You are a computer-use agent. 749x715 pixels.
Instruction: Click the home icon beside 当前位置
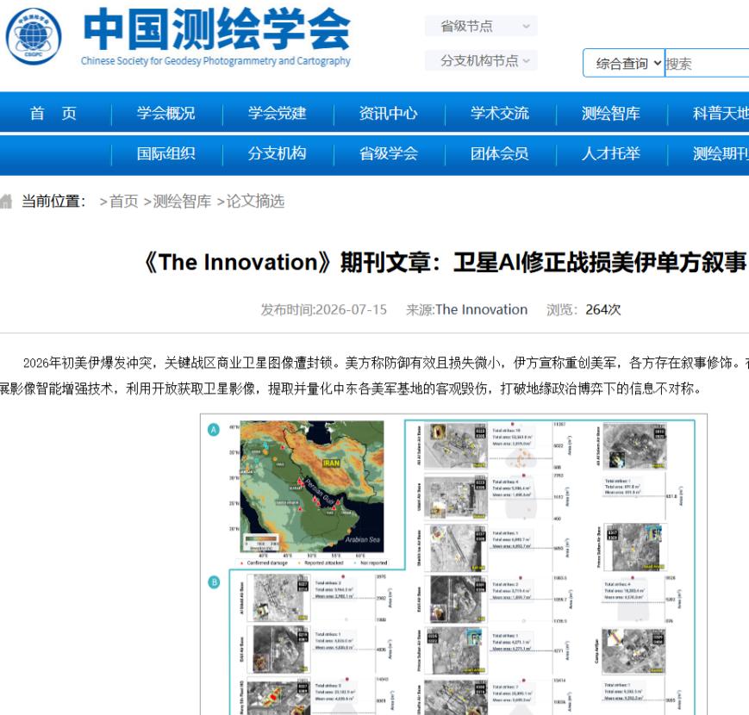pyautogui.click(x=6, y=201)
